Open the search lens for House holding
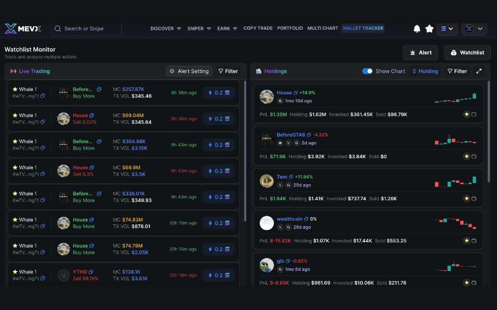The image size is (497, 310). (x=280, y=101)
